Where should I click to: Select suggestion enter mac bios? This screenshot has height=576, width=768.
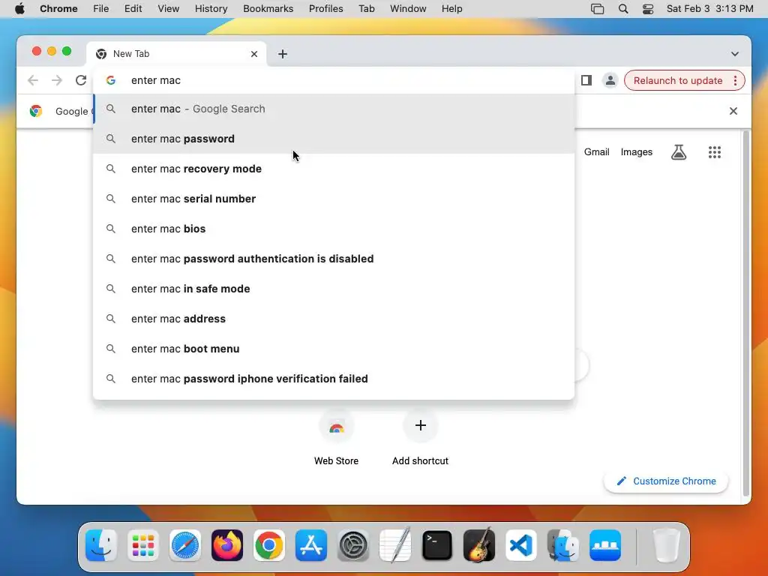click(x=334, y=229)
